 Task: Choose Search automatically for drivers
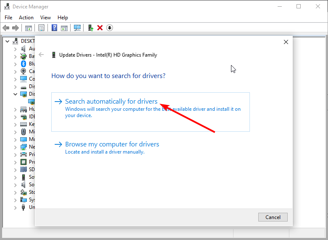(x=150, y=112)
